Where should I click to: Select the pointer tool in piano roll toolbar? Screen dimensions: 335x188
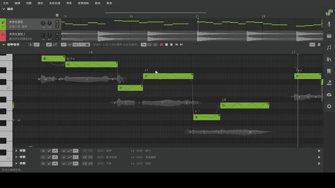31,45
